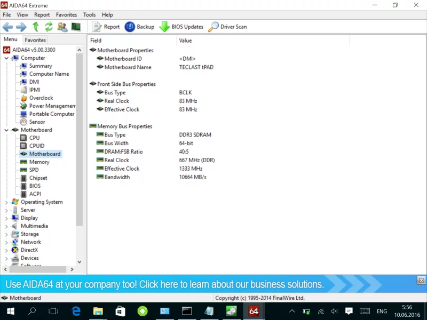Expand the Display node
This screenshot has width=427, height=320.
(6, 218)
